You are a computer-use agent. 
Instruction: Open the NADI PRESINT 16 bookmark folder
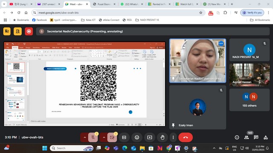tap(147, 20)
